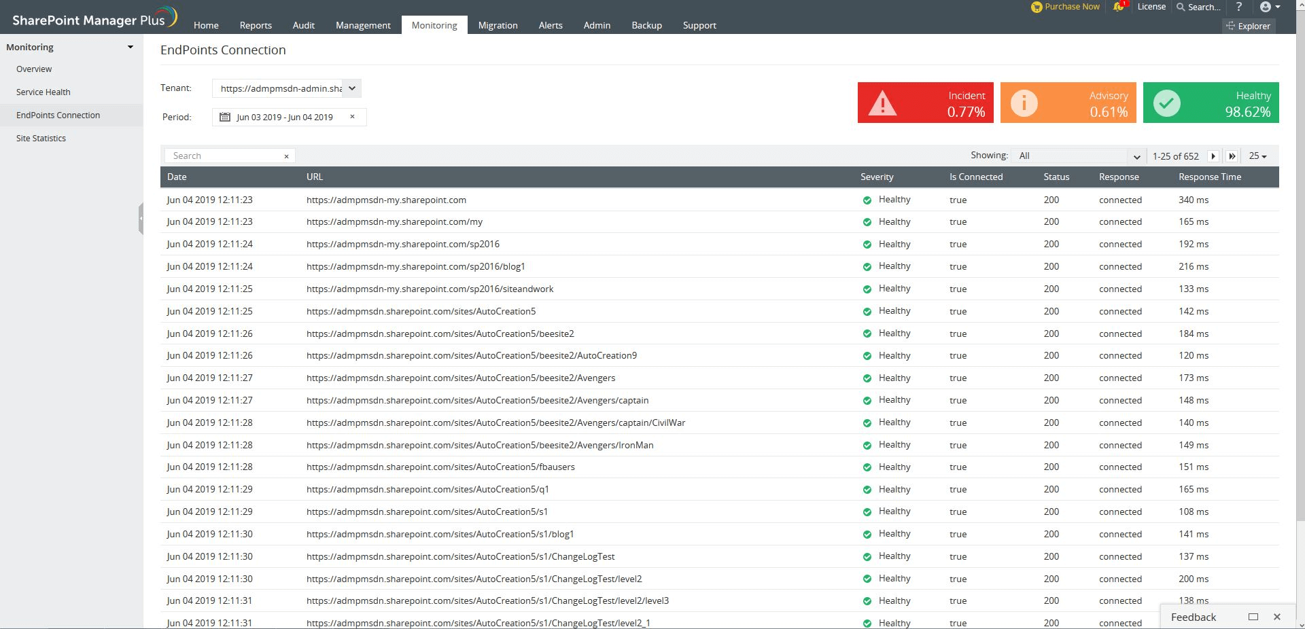Viewport: 1305px width, 629px height.
Task: Select Service Health in sidebar
Action: click(x=43, y=92)
